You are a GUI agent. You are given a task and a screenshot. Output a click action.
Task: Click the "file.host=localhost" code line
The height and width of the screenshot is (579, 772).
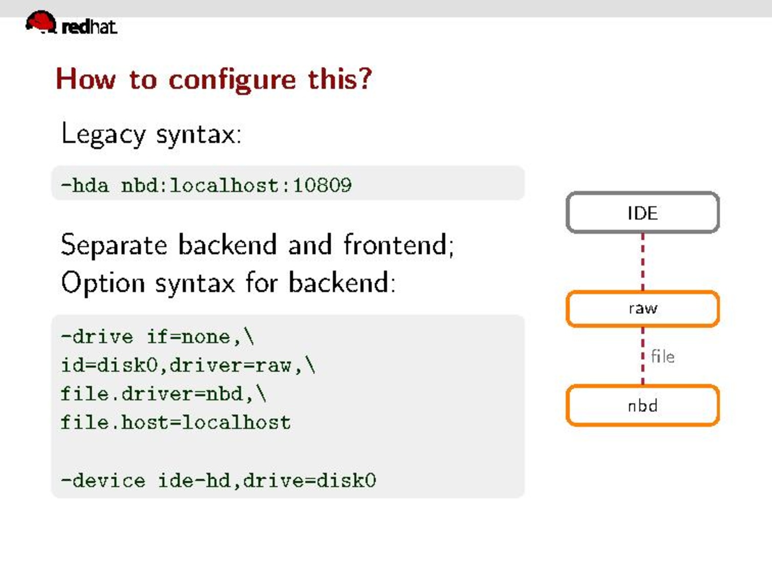point(176,422)
